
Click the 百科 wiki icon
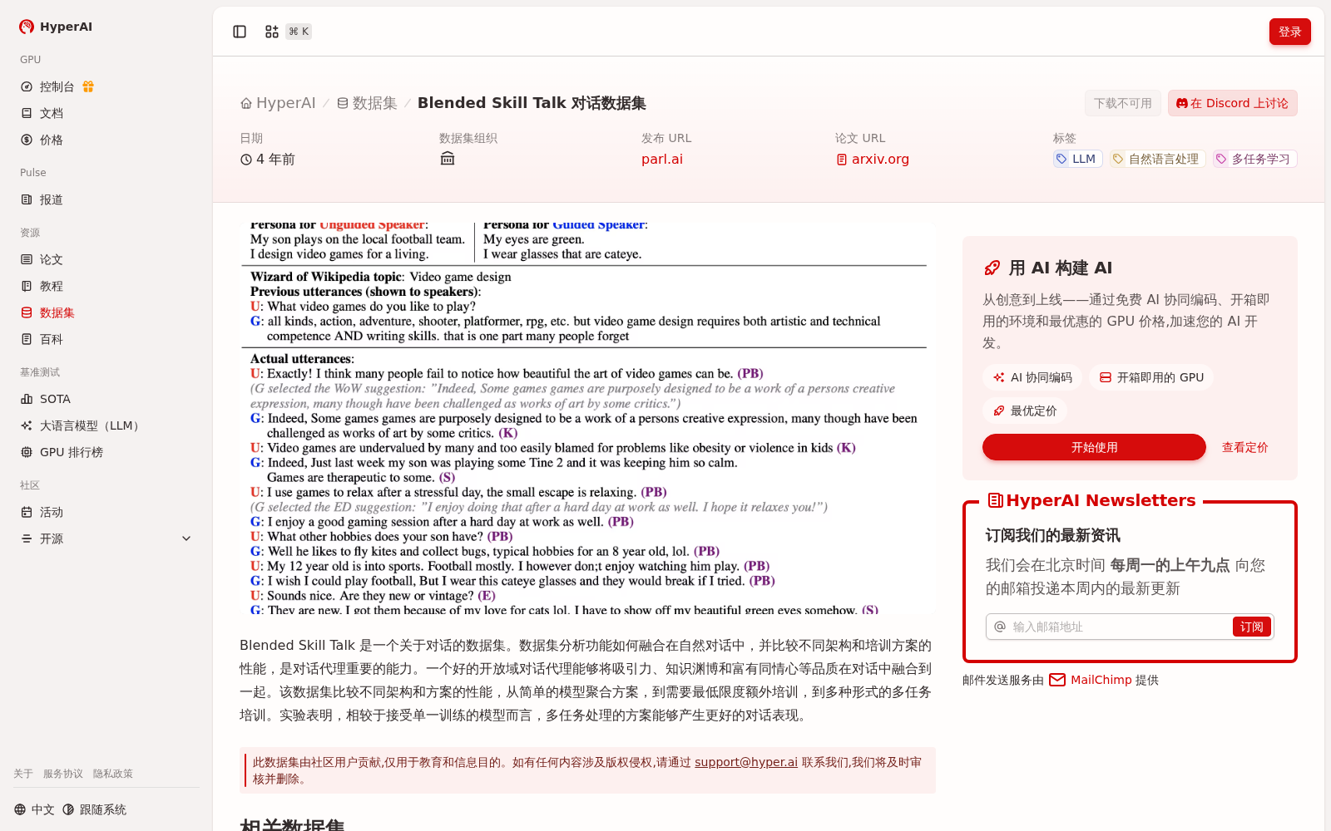(27, 339)
